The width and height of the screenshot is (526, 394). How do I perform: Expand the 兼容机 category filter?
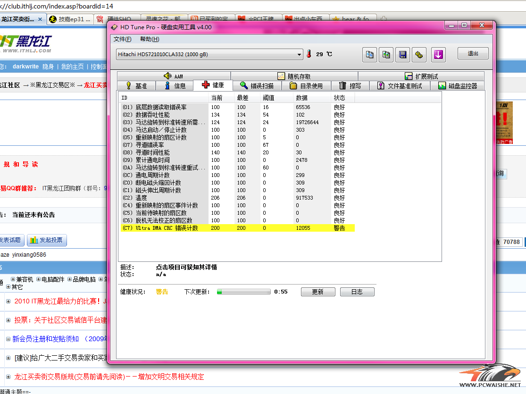click(x=13, y=279)
